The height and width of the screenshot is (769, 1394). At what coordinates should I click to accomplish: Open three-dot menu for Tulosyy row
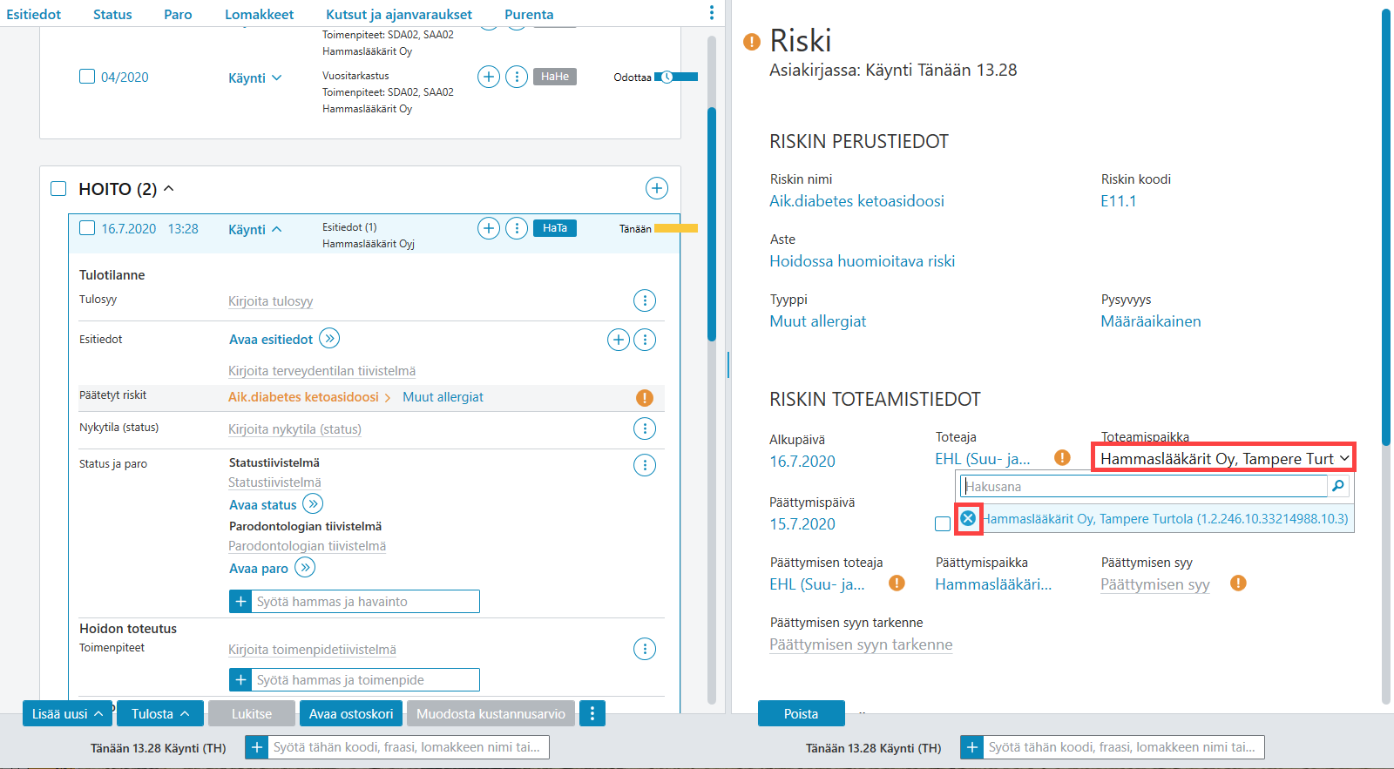(645, 300)
